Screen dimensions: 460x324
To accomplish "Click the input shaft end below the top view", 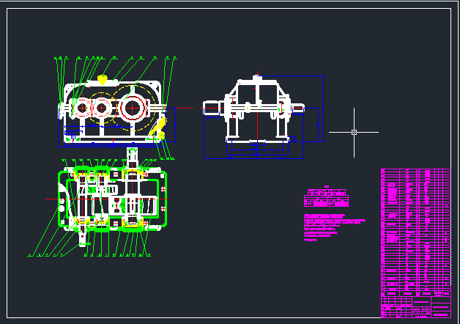I will pyautogui.click(x=82, y=238).
